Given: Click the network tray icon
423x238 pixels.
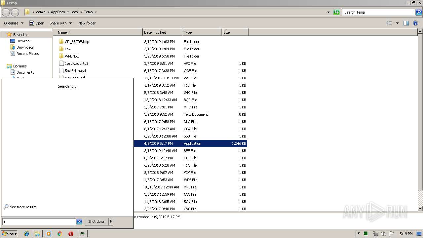Looking at the screenshot, I should pyautogui.click(x=375, y=234).
